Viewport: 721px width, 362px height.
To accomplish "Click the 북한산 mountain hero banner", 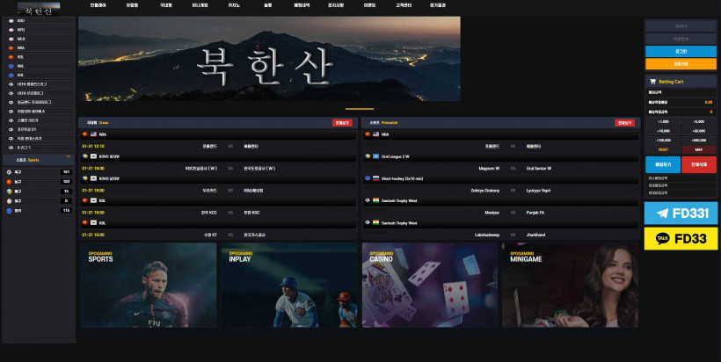I will click(x=269, y=59).
